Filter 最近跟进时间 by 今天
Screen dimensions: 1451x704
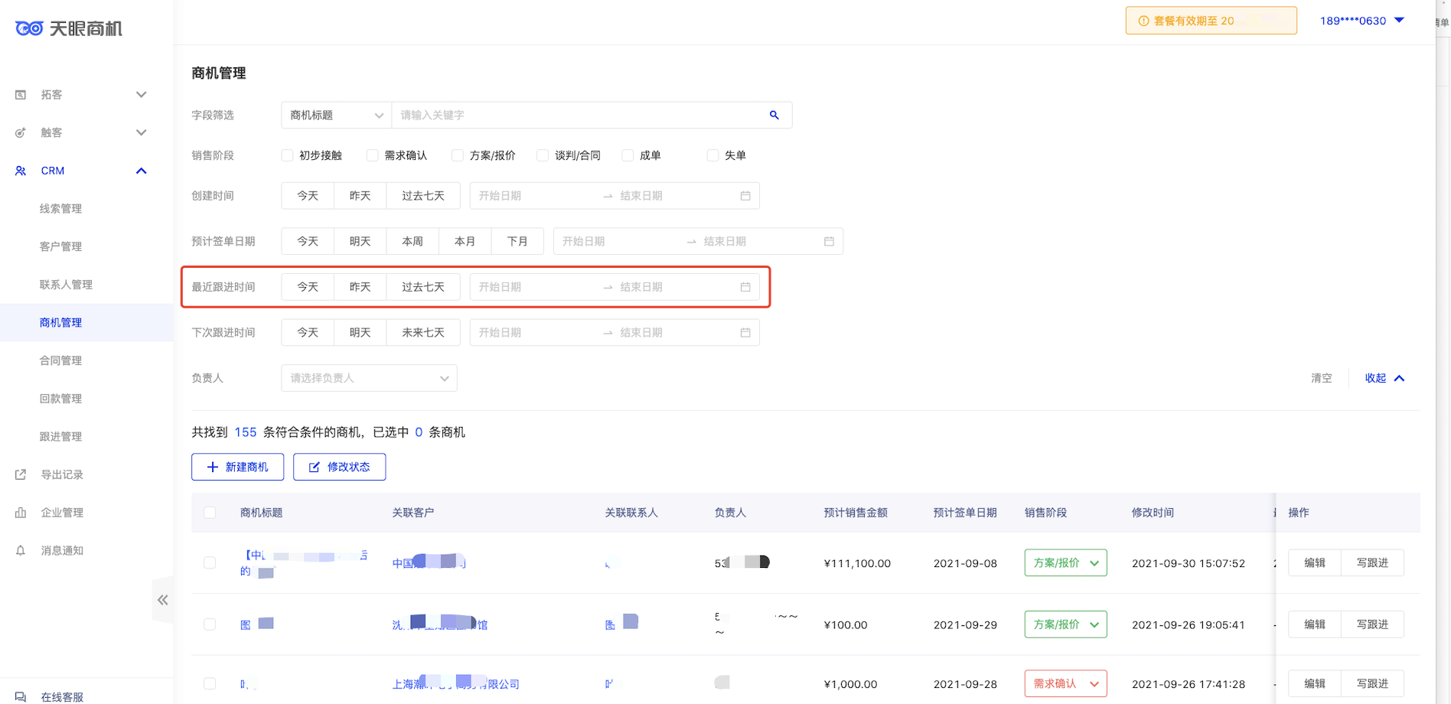click(x=308, y=287)
